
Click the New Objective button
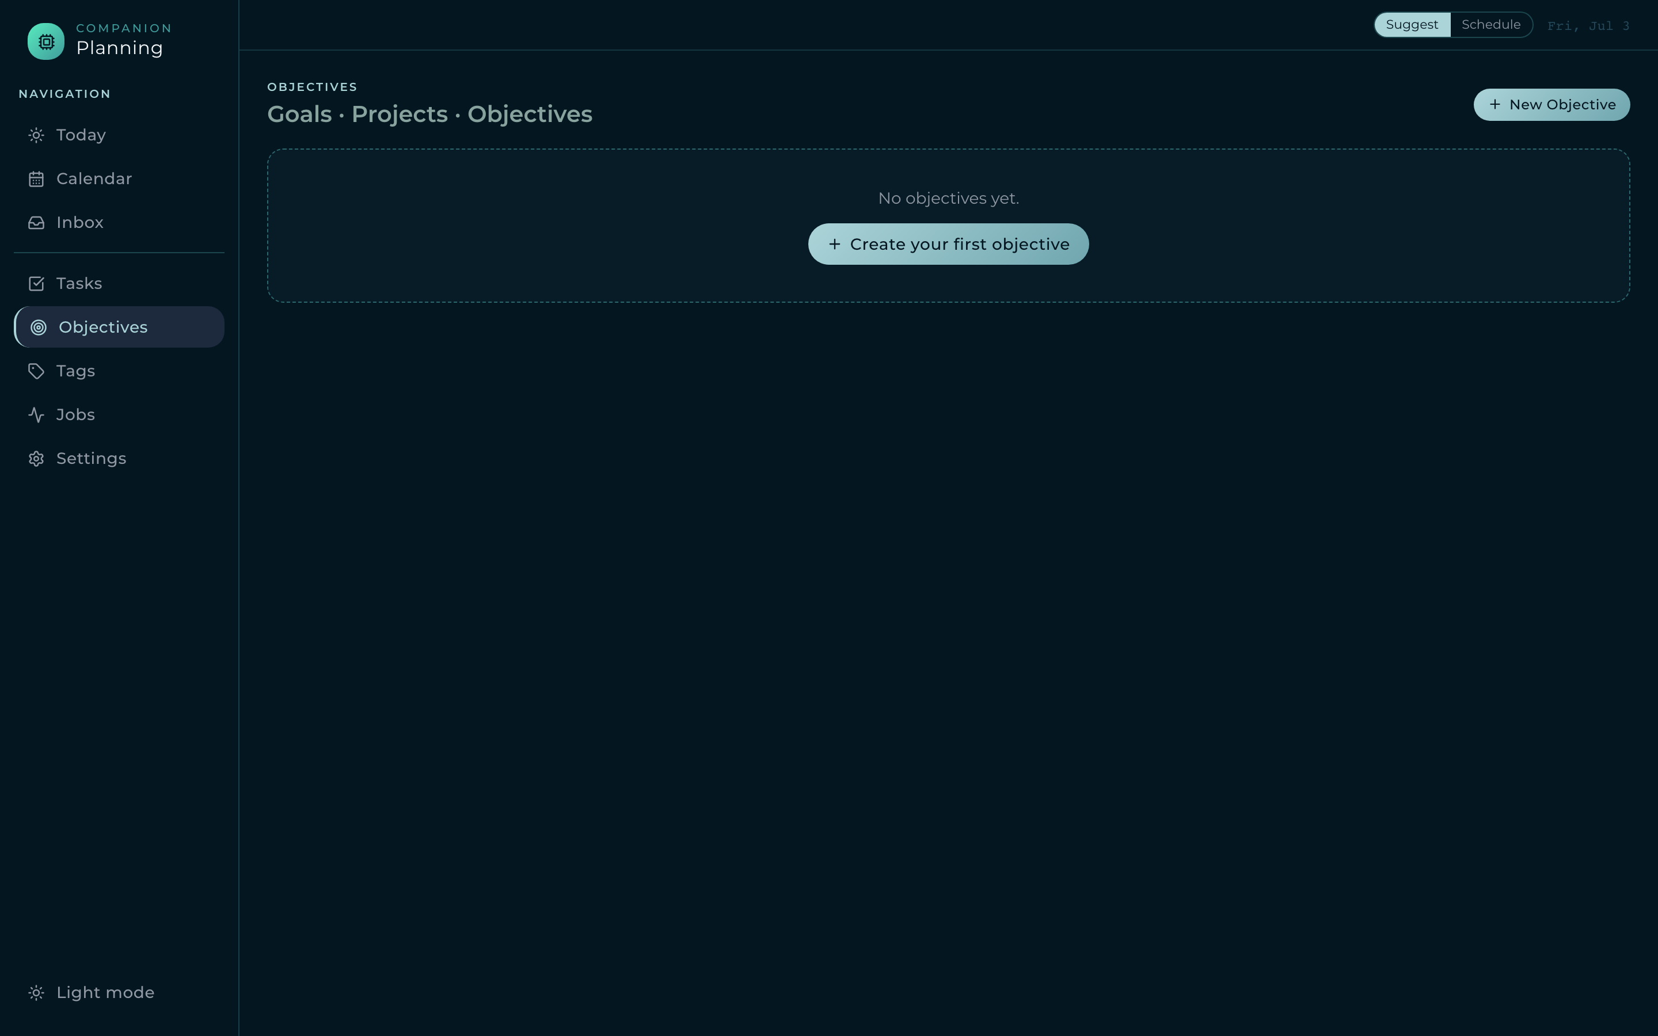[x=1552, y=105]
